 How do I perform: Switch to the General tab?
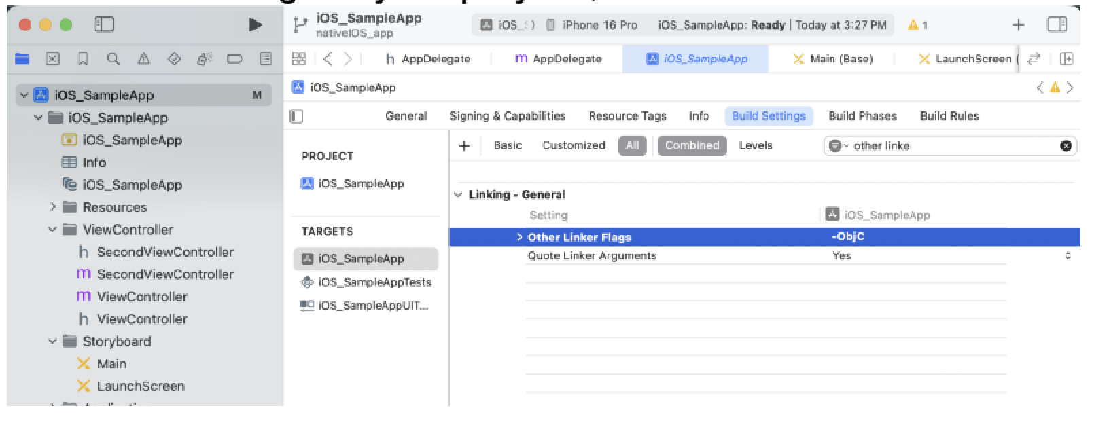click(406, 116)
